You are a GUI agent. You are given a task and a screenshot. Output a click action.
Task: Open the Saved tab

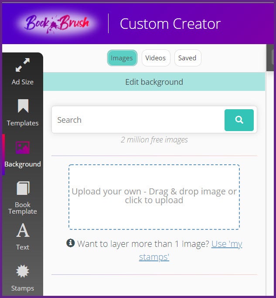(187, 58)
